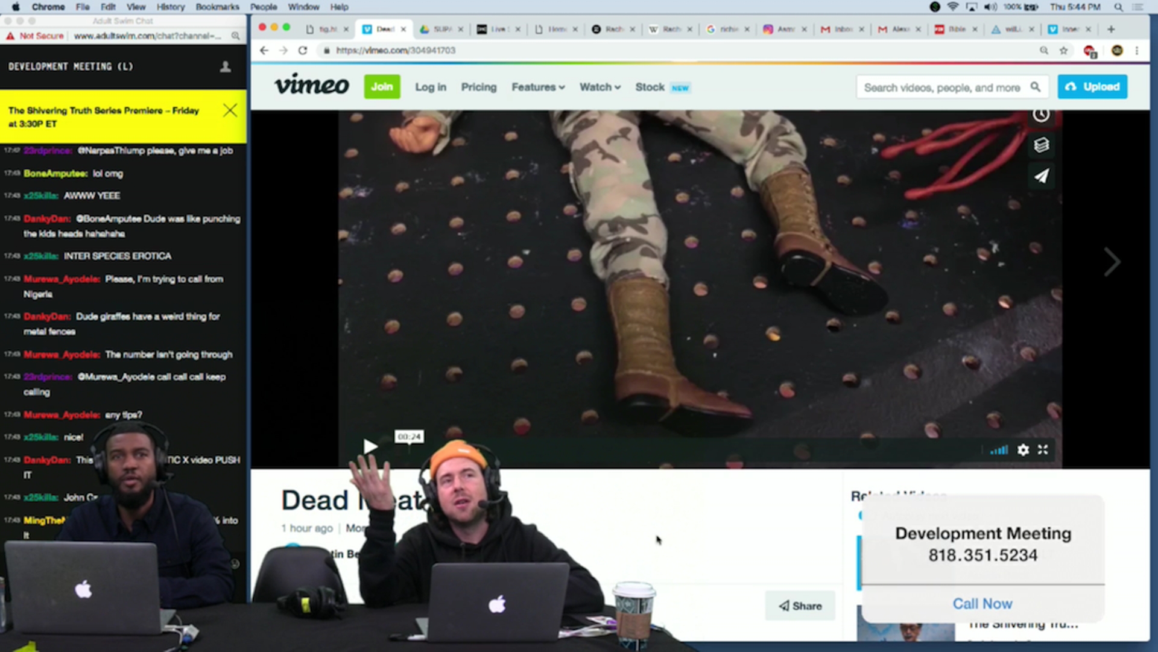Open a new Chrome tab
1158x652 pixels.
click(x=1111, y=29)
